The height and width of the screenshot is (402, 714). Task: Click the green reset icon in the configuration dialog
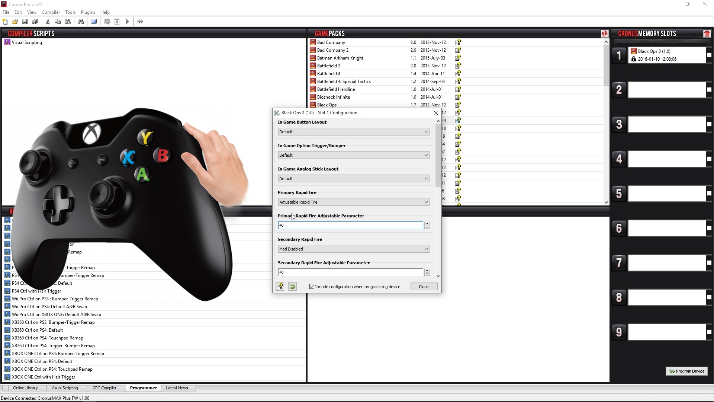click(292, 287)
